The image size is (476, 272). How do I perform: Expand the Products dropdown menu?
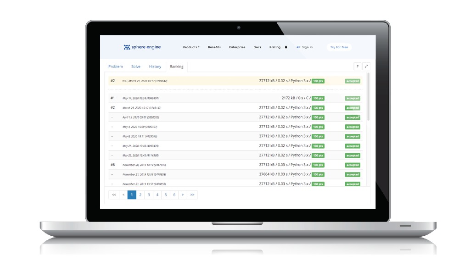191,47
